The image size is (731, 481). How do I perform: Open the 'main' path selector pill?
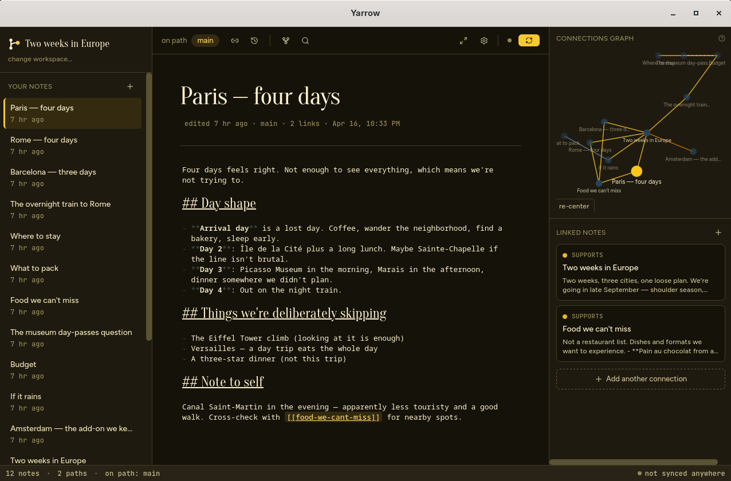click(x=205, y=41)
